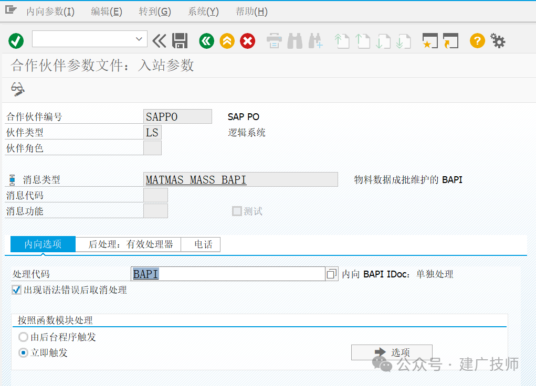The height and width of the screenshot is (386, 536).
Task: Click the Create New Session icon
Action: point(430,41)
